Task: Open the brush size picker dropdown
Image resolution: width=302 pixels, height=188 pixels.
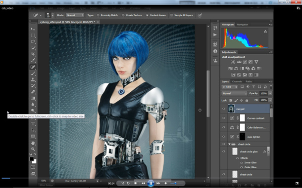Action: (52, 15)
